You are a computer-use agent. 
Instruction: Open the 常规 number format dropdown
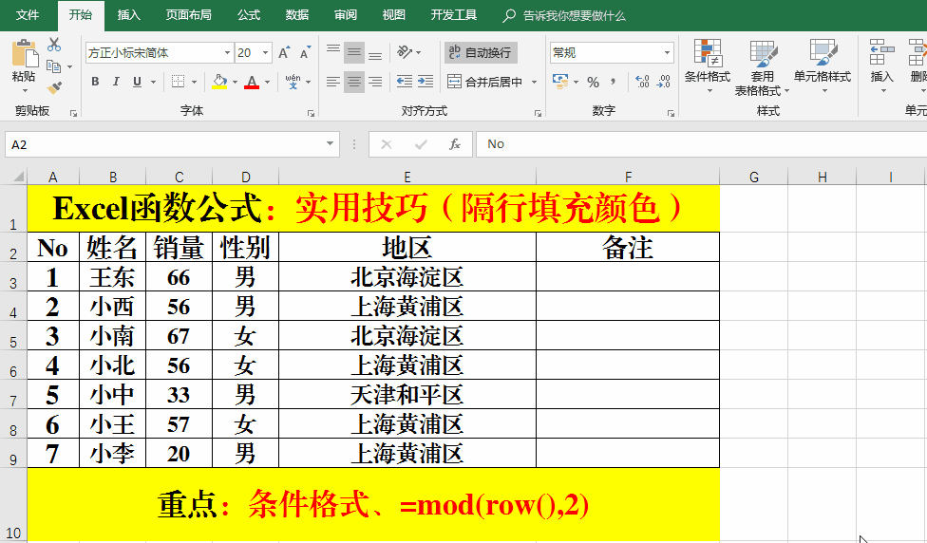click(667, 52)
